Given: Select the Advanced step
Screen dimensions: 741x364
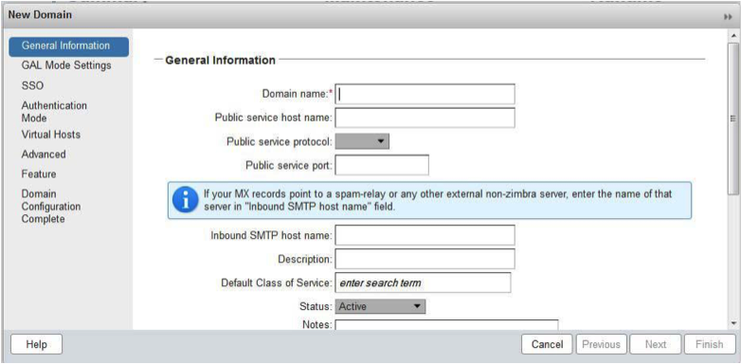Looking at the screenshot, I should (44, 155).
